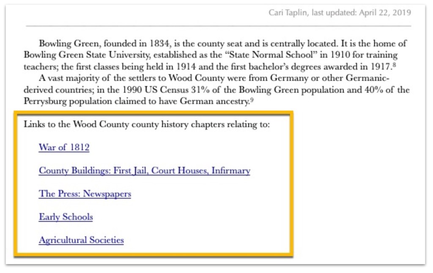This screenshot has width=433, height=273.
Task: Click the author name Cari Taplin
Action: pos(288,13)
